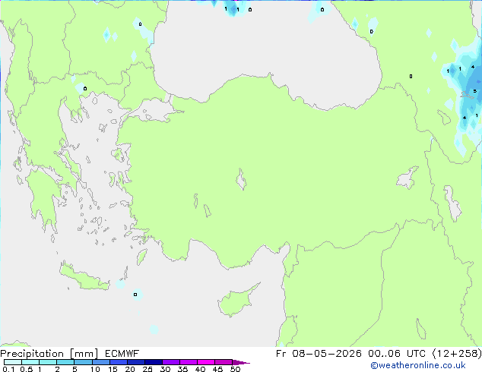The image size is (482, 372).
Task: Click the 1–2 mm legend color swatch
Action: 48,362
